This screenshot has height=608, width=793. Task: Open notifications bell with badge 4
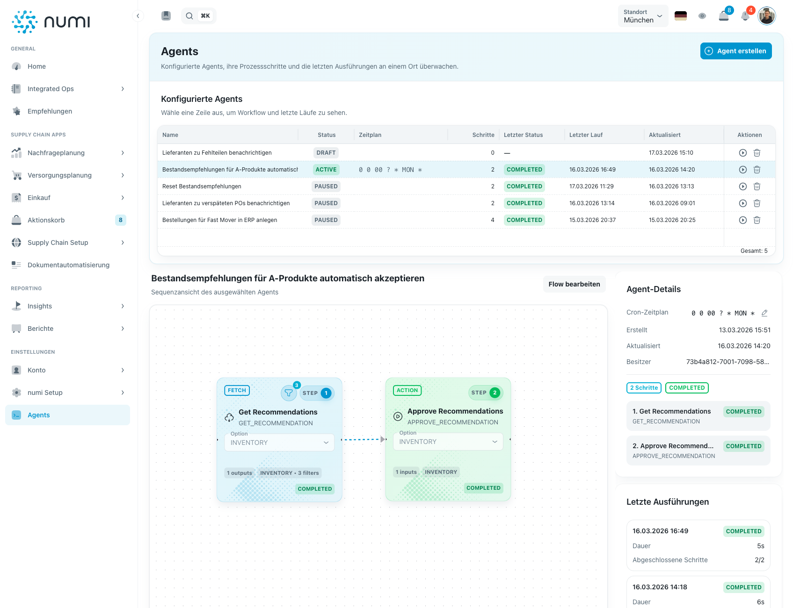point(745,16)
